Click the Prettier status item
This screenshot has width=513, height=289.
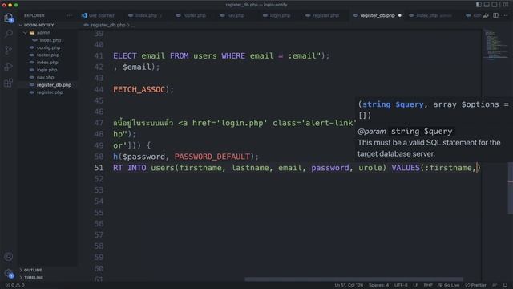(475, 285)
